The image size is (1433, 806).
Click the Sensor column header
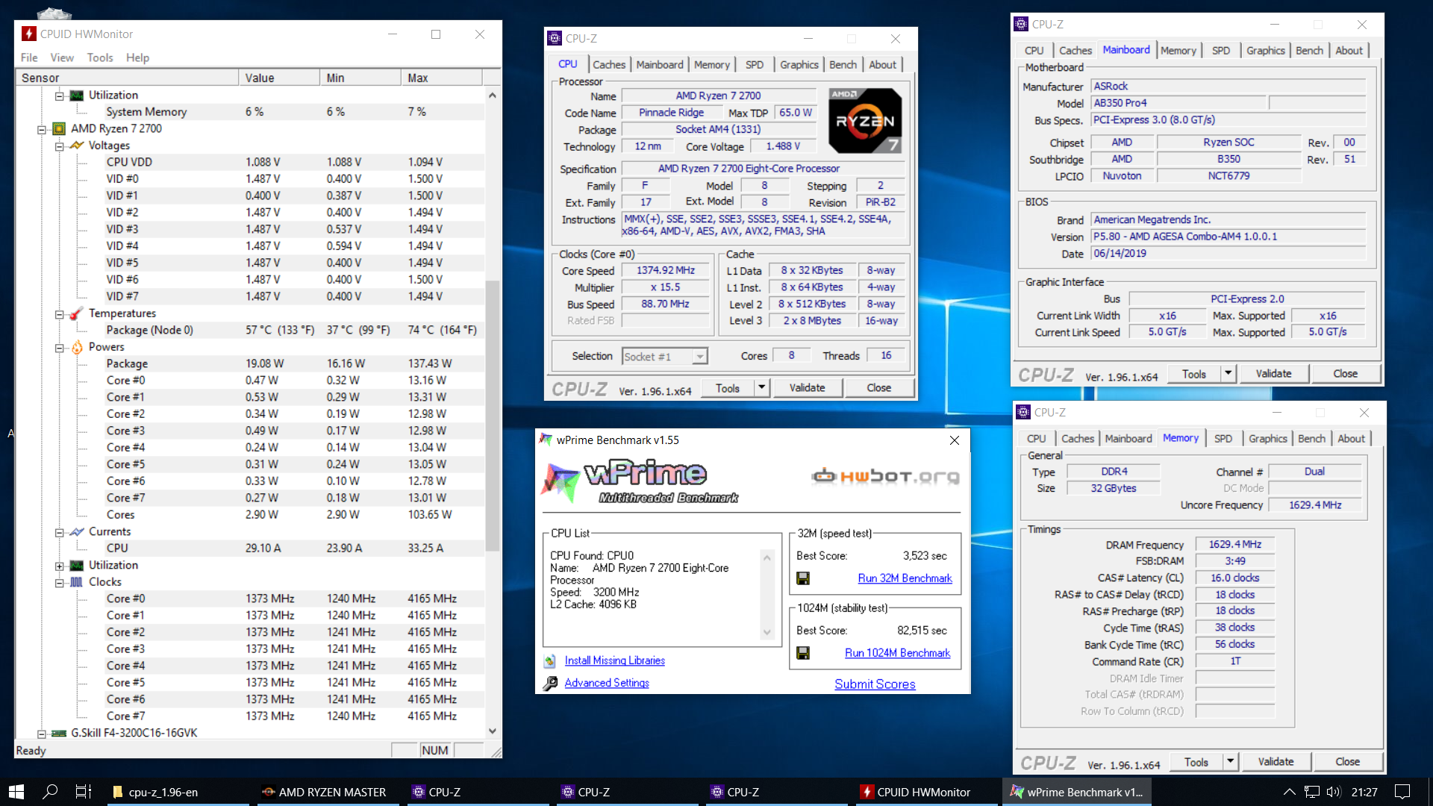click(x=127, y=78)
